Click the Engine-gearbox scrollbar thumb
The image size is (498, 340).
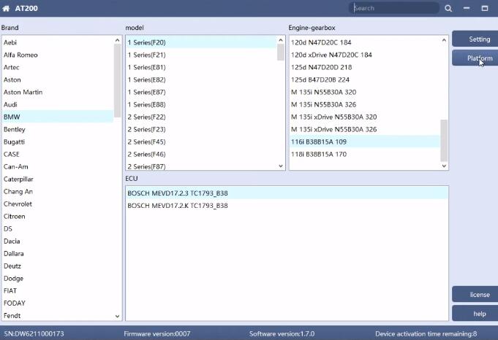444,140
